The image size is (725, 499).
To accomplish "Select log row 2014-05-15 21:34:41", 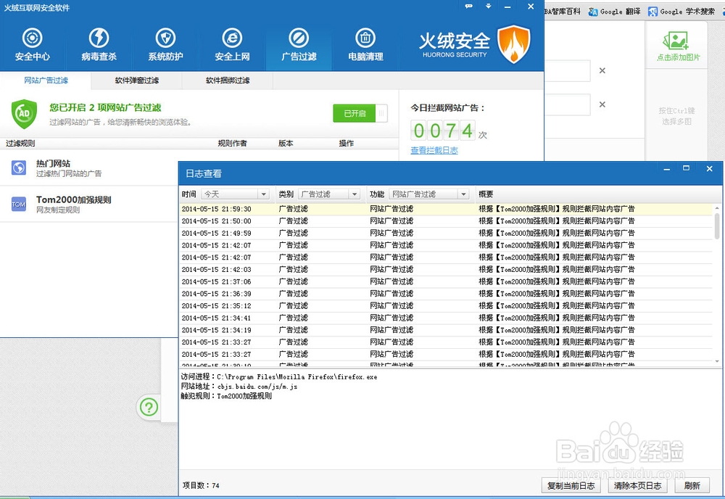I will pyautogui.click(x=446, y=318).
